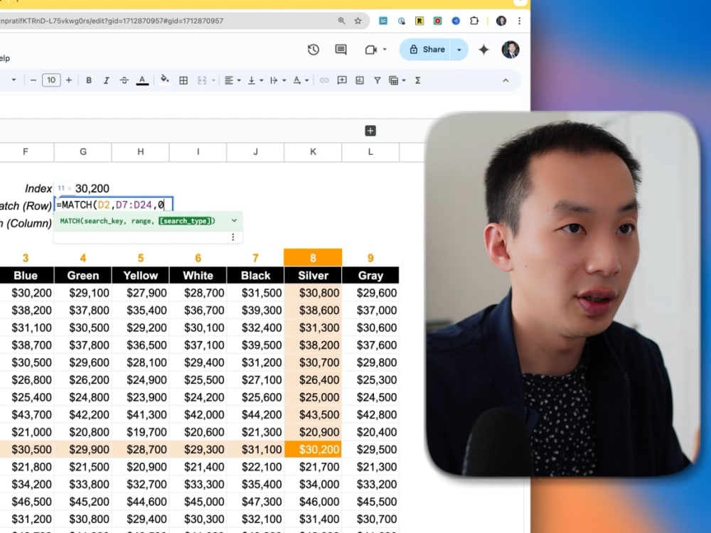Screen dimensions: 711x533
Task: Open the functions sigma icon
Action: coord(417,80)
